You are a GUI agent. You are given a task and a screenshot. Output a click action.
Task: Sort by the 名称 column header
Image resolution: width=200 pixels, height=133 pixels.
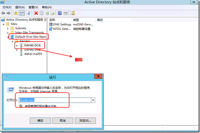pyautogui.click(x=60, y=20)
